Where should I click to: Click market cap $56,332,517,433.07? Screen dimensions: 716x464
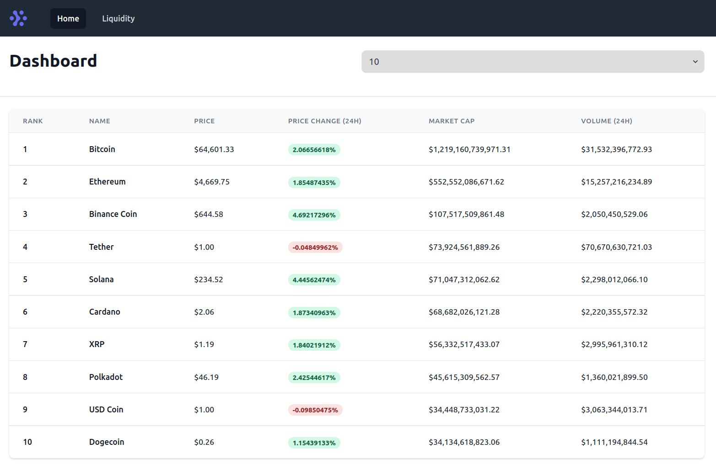point(464,344)
